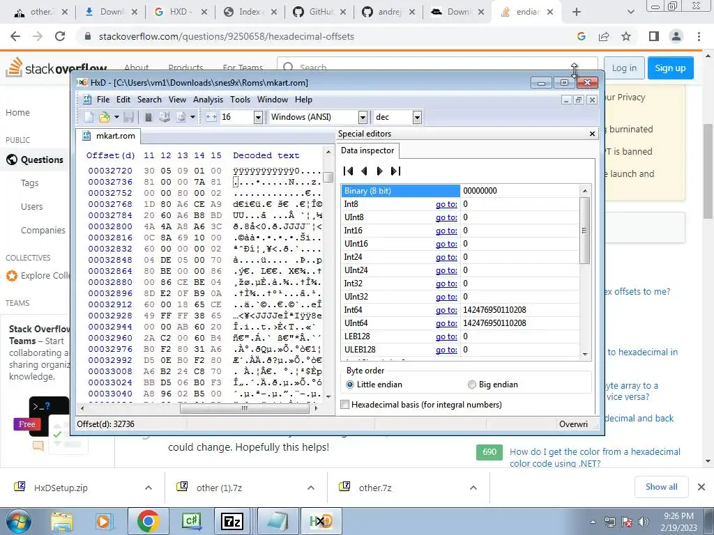Viewport: 714px width, 535px height.
Task: Select the Binary (8 bit) row
Action: point(460,191)
